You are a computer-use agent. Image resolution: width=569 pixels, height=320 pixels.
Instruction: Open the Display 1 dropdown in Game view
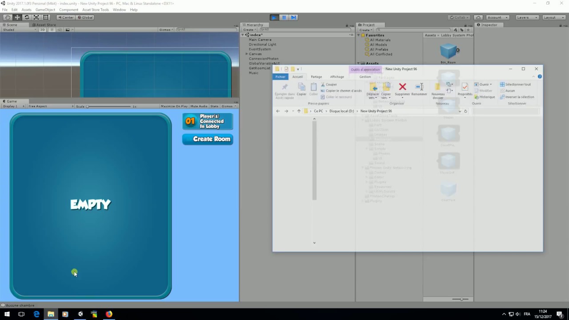[14, 106]
